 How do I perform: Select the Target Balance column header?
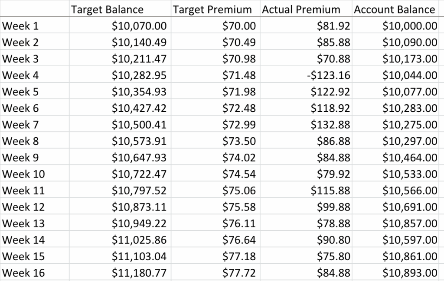pyautogui.click(x=107, y=9)
